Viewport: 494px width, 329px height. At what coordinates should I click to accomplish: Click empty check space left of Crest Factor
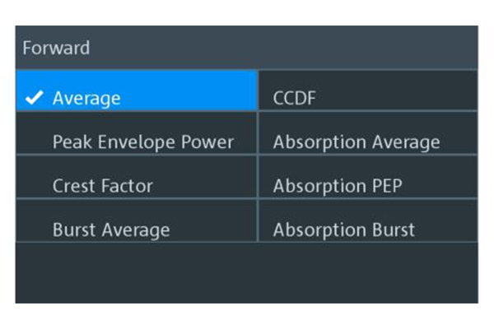click(x=33, y=186)
